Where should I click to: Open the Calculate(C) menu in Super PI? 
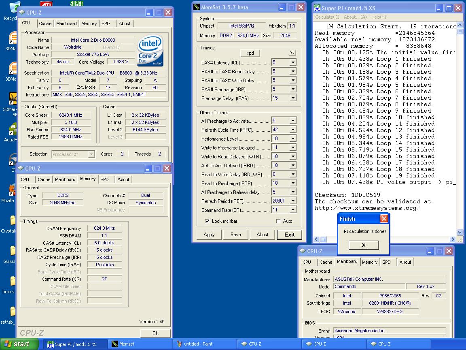(327, 17)
